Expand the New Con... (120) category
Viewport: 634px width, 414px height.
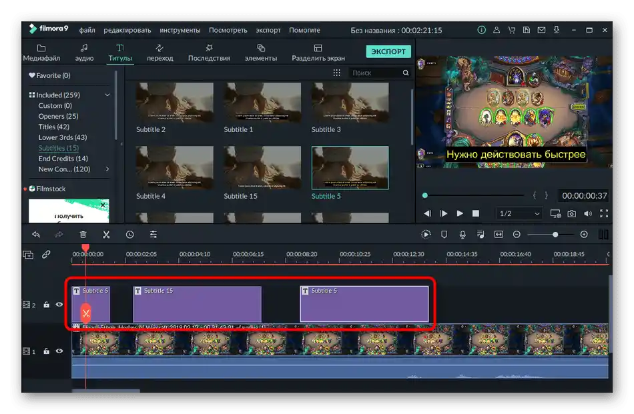pyautogui.click(x=107, y=169)
